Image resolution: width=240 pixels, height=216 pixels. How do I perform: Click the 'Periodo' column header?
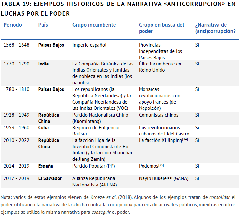[13, 25]
